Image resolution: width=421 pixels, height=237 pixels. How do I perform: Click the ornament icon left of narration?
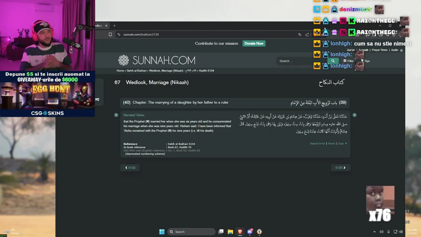116,115
